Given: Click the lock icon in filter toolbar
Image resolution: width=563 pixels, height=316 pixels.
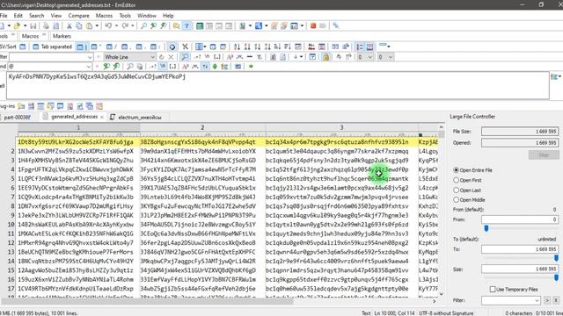Looking at the screenshot, I should [326, 57].
